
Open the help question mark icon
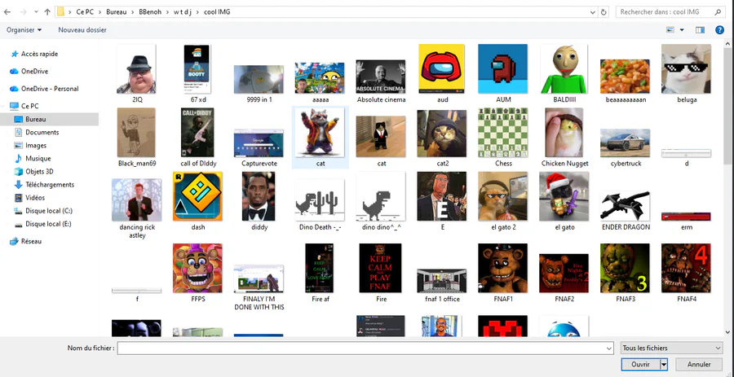point(720,30)
